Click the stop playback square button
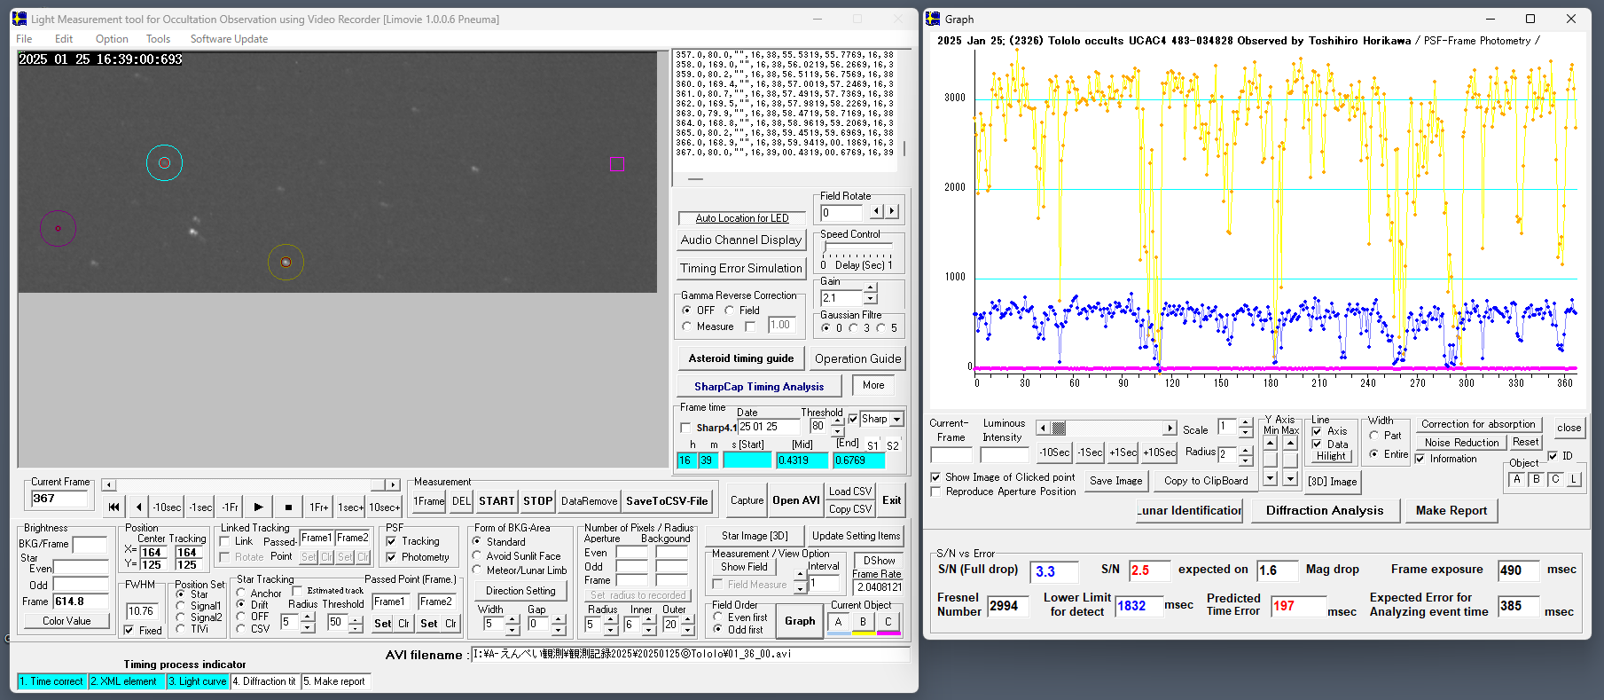Image resolution: width=1604 pixels, height=700 pixels. click(x=288, y=507)
